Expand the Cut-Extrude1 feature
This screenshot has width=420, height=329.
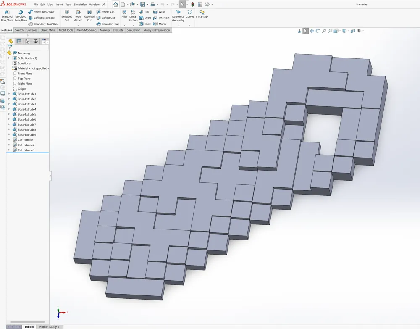pyautogui.click(x=9, y=139)
